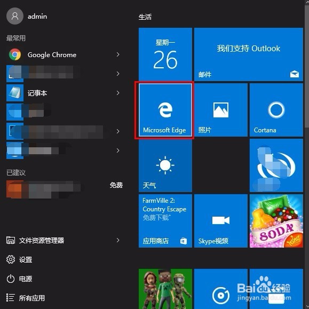Open the calendar tile showing 星期一 26
309x309 pixels.
point(165,54)
